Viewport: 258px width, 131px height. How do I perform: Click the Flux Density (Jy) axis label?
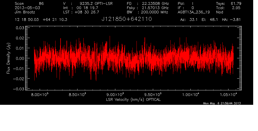(8, 58)
